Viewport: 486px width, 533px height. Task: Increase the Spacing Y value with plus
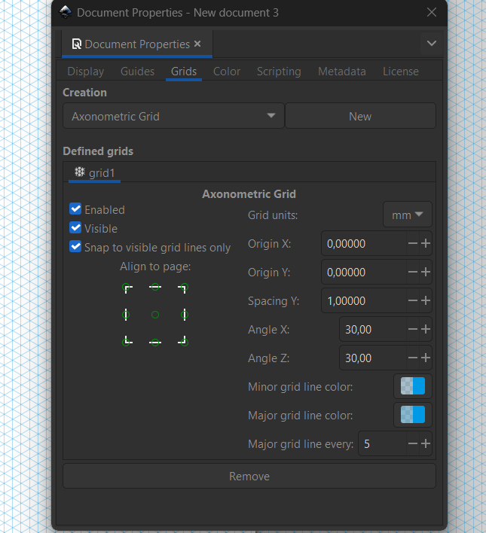click(426, 300)
